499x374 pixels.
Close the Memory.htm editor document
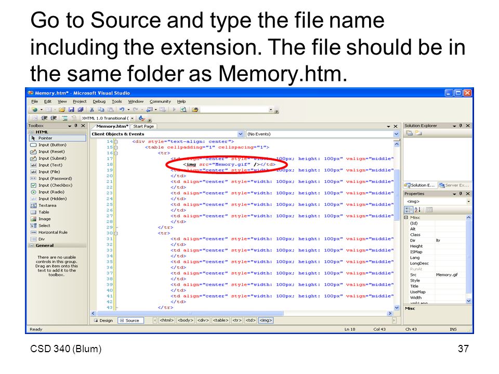tap(396, 126)
